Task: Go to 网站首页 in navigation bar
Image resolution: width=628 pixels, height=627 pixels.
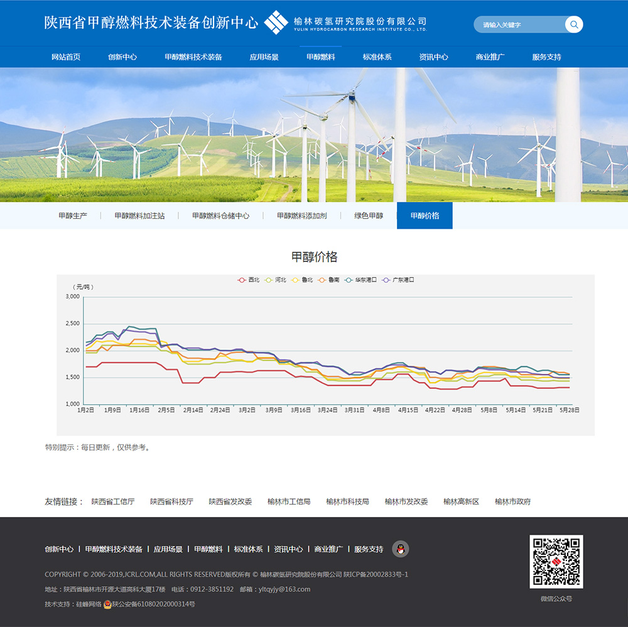Action: point(66,57)
